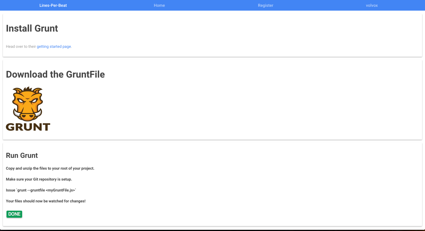Viewport: 425px width, 231px height.
Task: Click the 'grunt --gruntfile' command line text
Action: [x=41, y=190]
